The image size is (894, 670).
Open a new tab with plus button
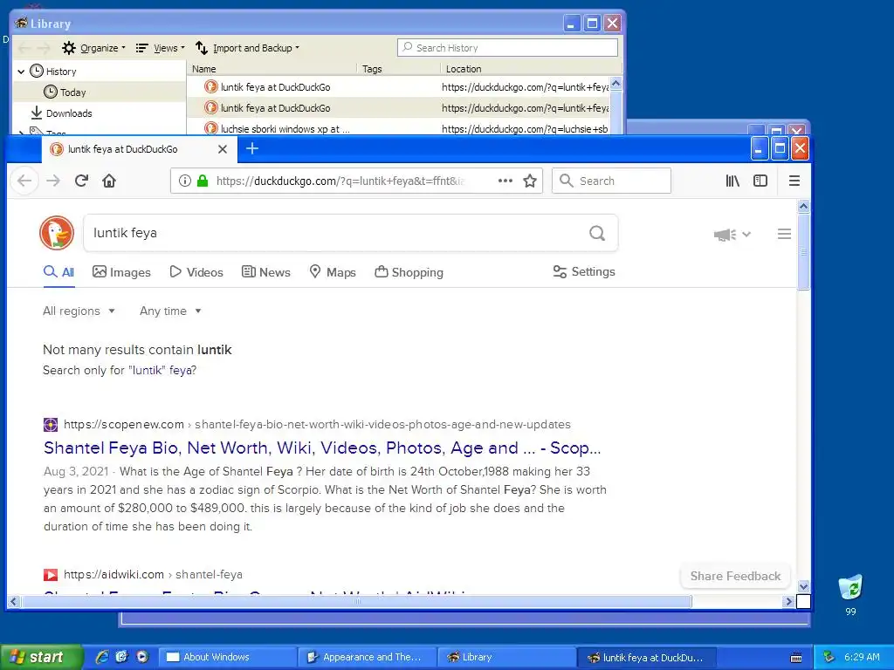point(252,148)
